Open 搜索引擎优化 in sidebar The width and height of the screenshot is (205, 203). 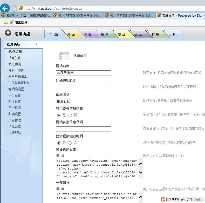18,70
